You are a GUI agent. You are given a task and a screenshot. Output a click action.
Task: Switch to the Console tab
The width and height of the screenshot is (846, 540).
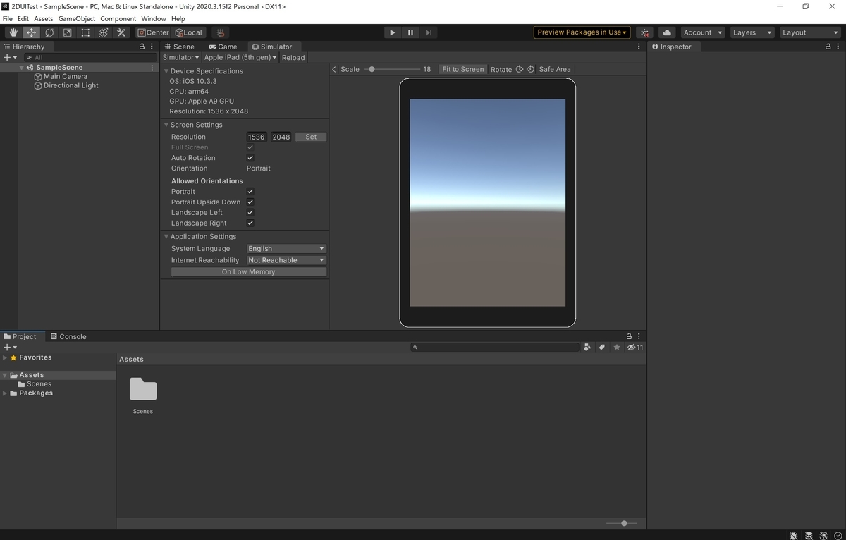68,336
